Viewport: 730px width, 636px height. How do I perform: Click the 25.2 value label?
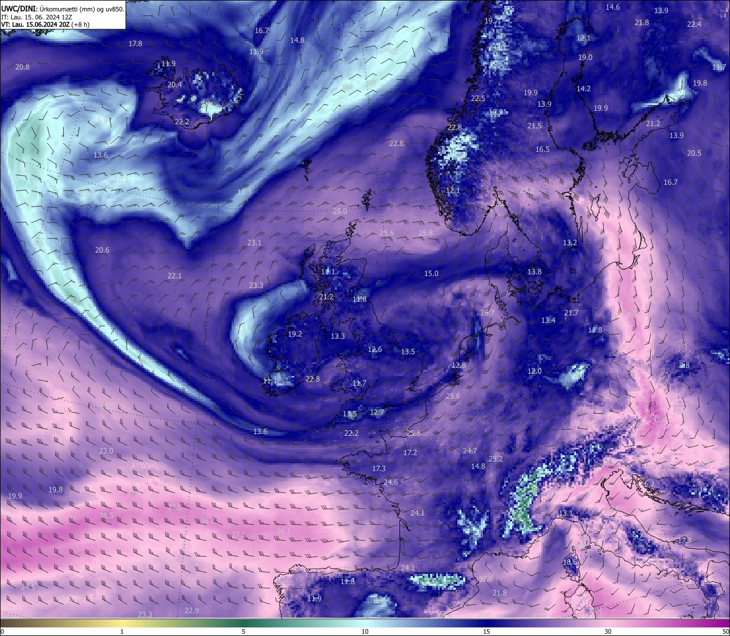click(496, 459)
